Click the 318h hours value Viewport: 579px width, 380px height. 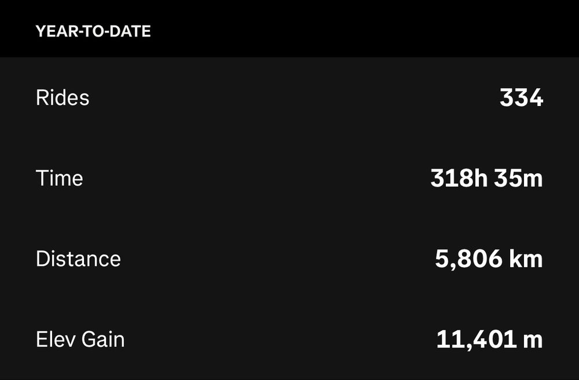point(459,178)
